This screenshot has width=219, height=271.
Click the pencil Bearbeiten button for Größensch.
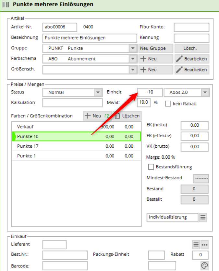pyautogui.click(x=192, y=70)
